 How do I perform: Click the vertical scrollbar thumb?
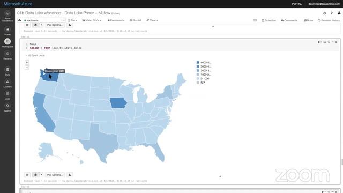pyautogui.click(x=342, y=162)
